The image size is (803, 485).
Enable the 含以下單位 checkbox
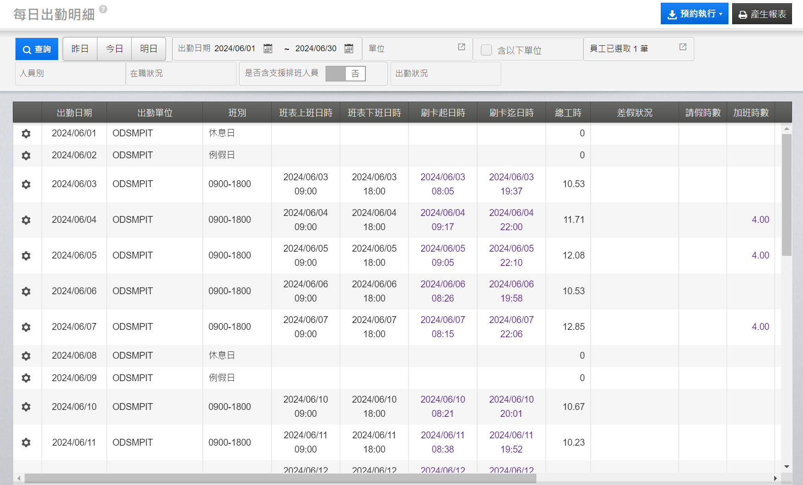(486, 50)
